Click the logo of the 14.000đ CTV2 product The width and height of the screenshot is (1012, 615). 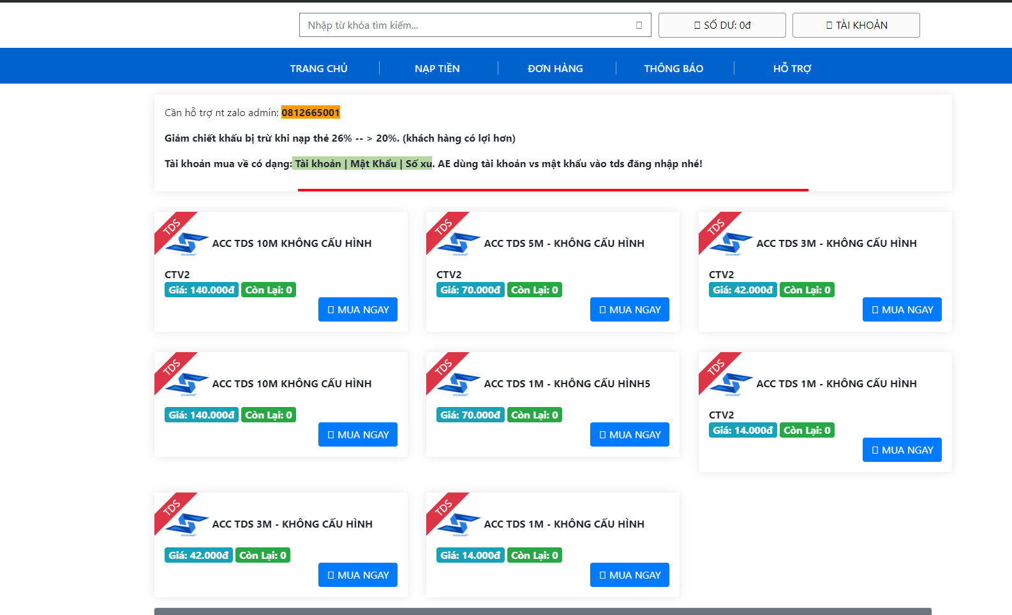point(731,385)
